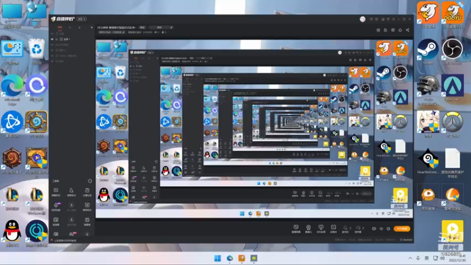Image resolution: width=471 pixels, height=265 pixels.
Task: Switch to scene tab 2
Action: click(79, 27)
